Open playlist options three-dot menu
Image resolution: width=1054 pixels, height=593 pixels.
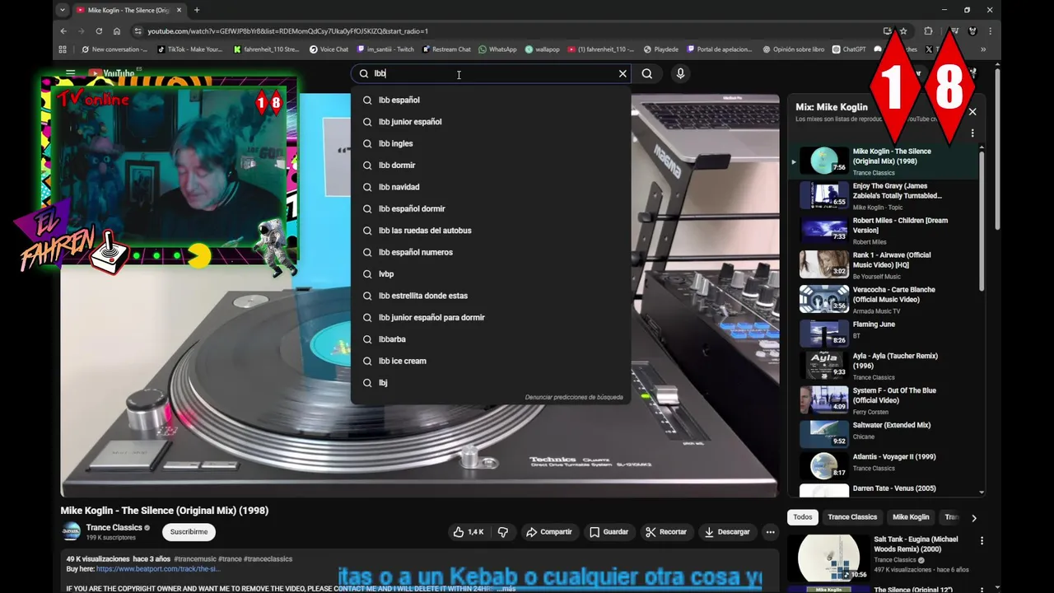(972, 133)
